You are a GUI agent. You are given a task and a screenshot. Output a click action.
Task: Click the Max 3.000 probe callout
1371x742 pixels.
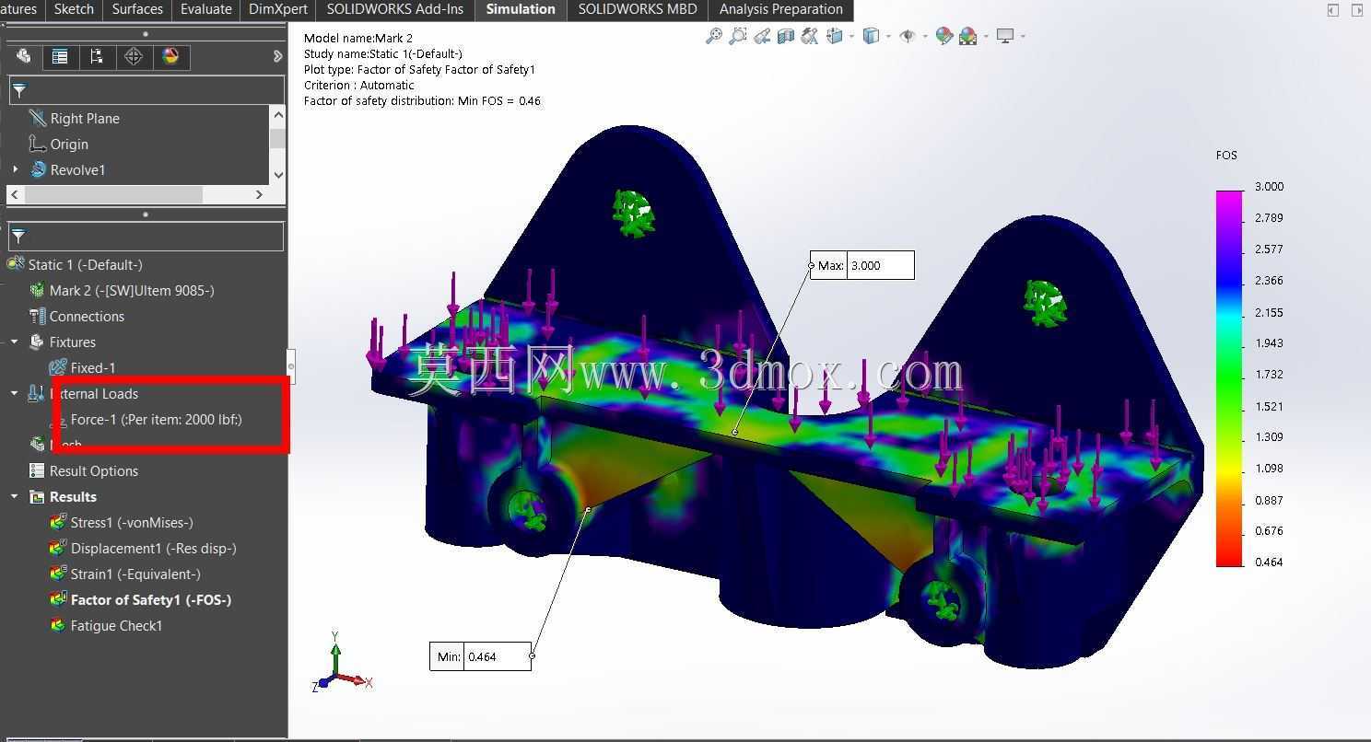862,265
